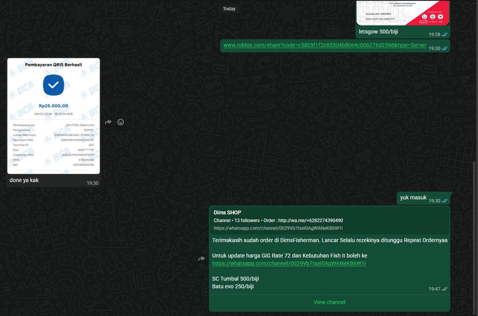The height and width of the screenshot is (316, 478).
Task: Select the 'yuk masuk' message
Action: (413, 198)
